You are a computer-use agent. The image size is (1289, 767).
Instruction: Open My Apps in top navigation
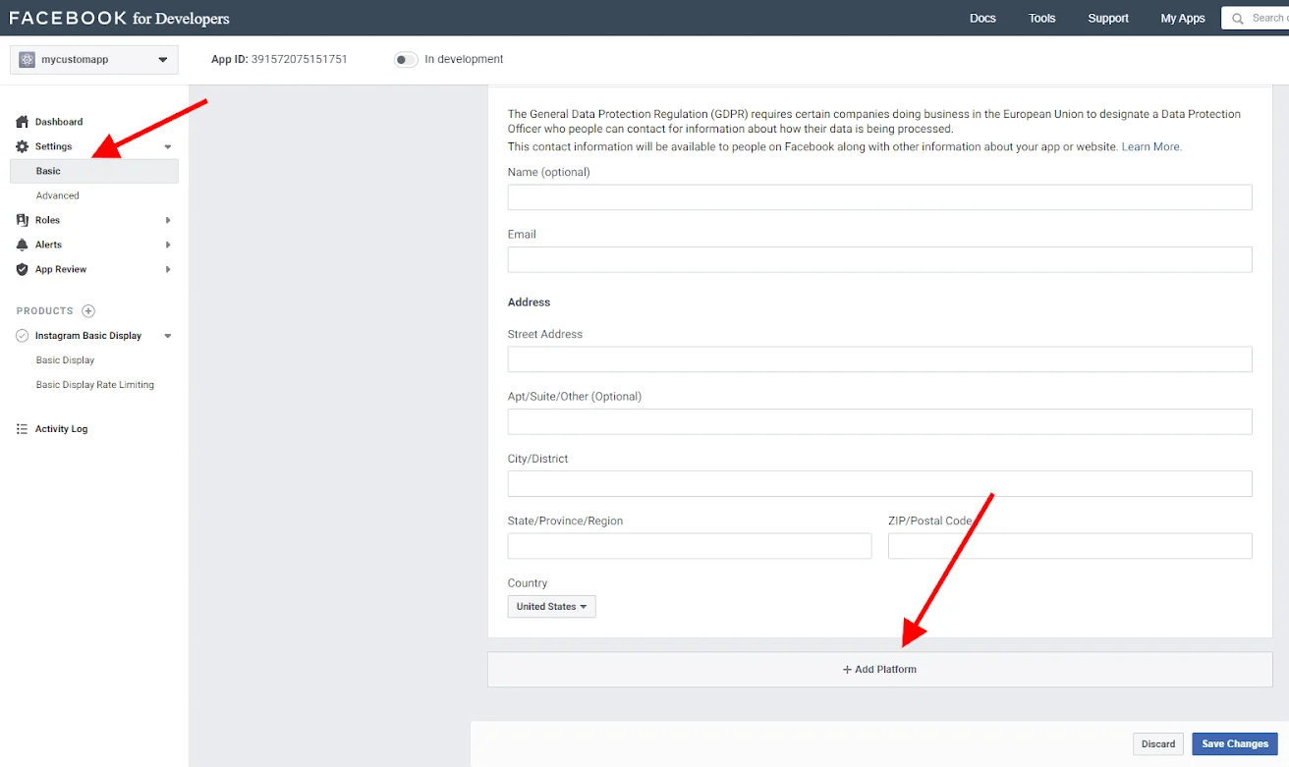1183,18
